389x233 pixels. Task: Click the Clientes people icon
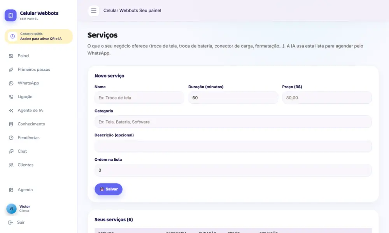[x=11, y=165]
